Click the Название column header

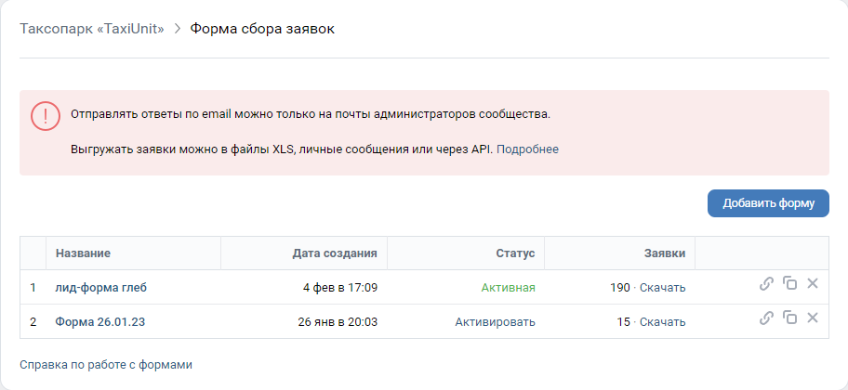[x=83, y=253]
